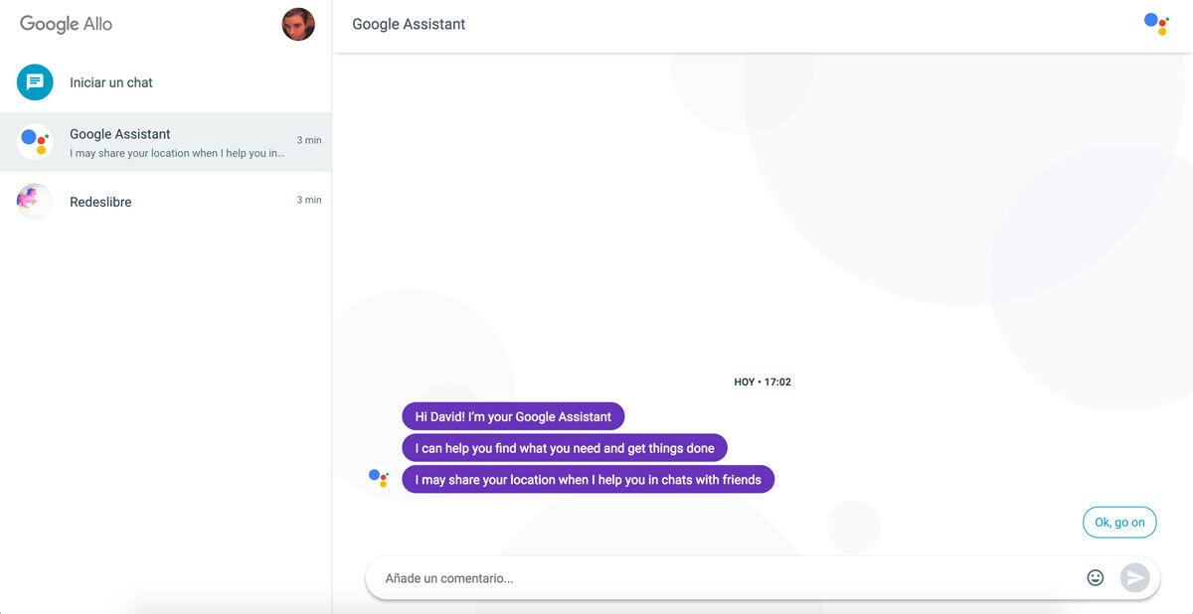Click the blue Iniciar un chat icon
The height and width of the screenshot is (614, 1193).
[35, 82]
